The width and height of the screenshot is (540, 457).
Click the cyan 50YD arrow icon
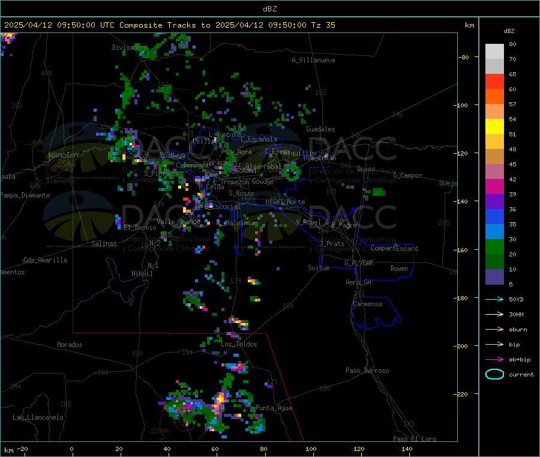pos(494,299)
